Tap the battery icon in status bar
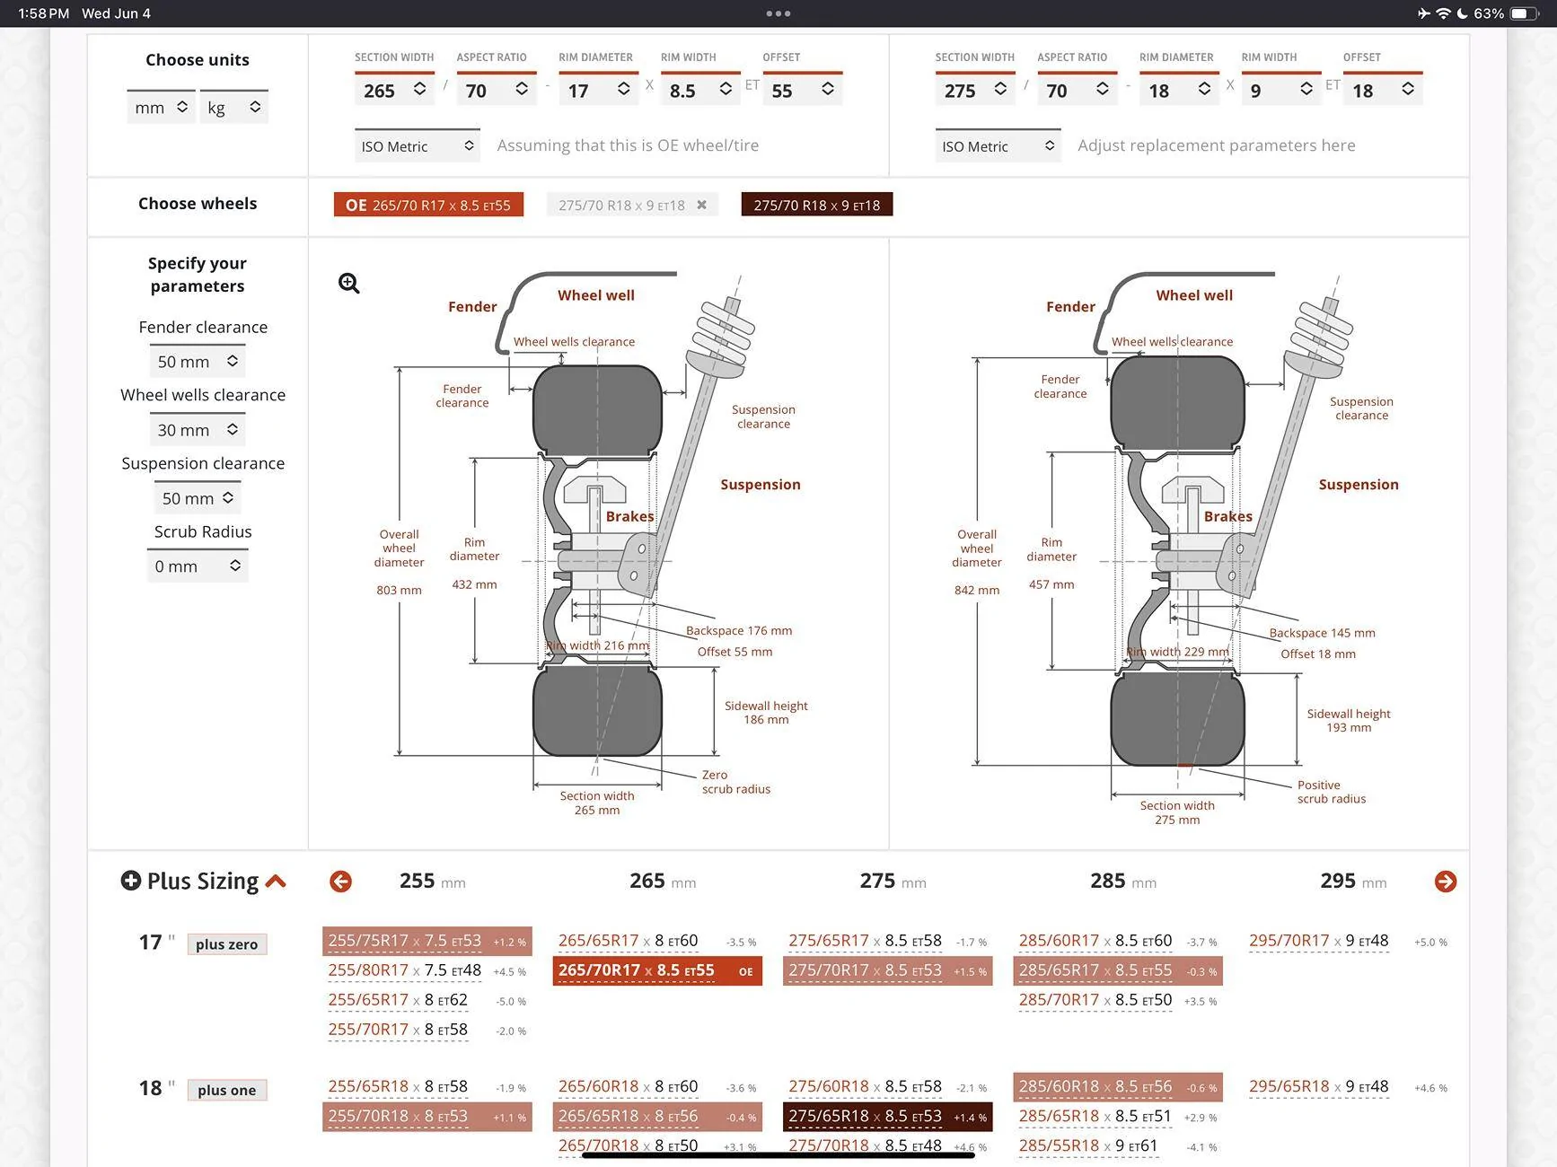This screenshot has height=1167, width=1557. point(1524,13)
